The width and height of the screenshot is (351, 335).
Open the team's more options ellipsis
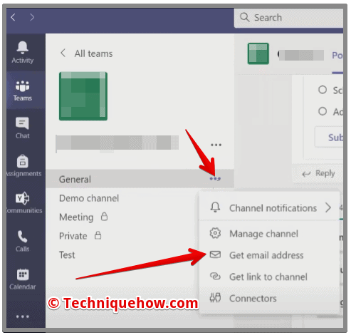coord(216,145)
